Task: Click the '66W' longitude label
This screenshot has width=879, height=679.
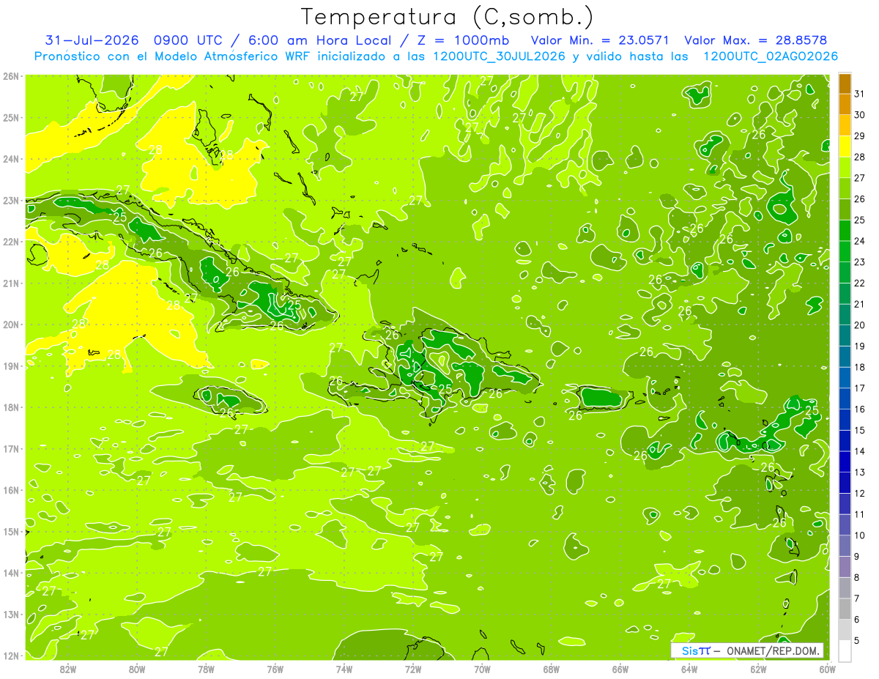Action: click(x=620, y=669)
